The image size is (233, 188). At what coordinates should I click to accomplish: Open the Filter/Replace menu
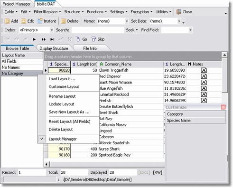point(47,12)
